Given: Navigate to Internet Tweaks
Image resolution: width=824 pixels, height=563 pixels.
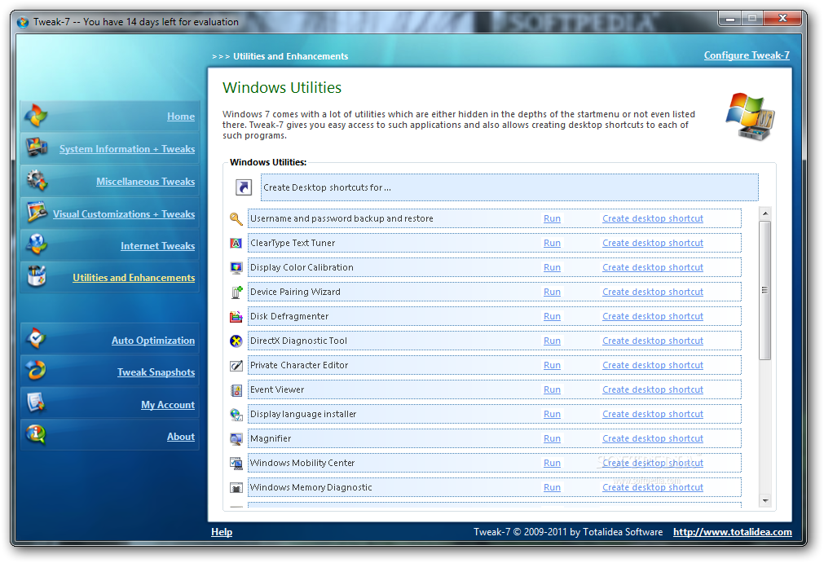Looking at the screenshot, I should (x=157, y=246).
